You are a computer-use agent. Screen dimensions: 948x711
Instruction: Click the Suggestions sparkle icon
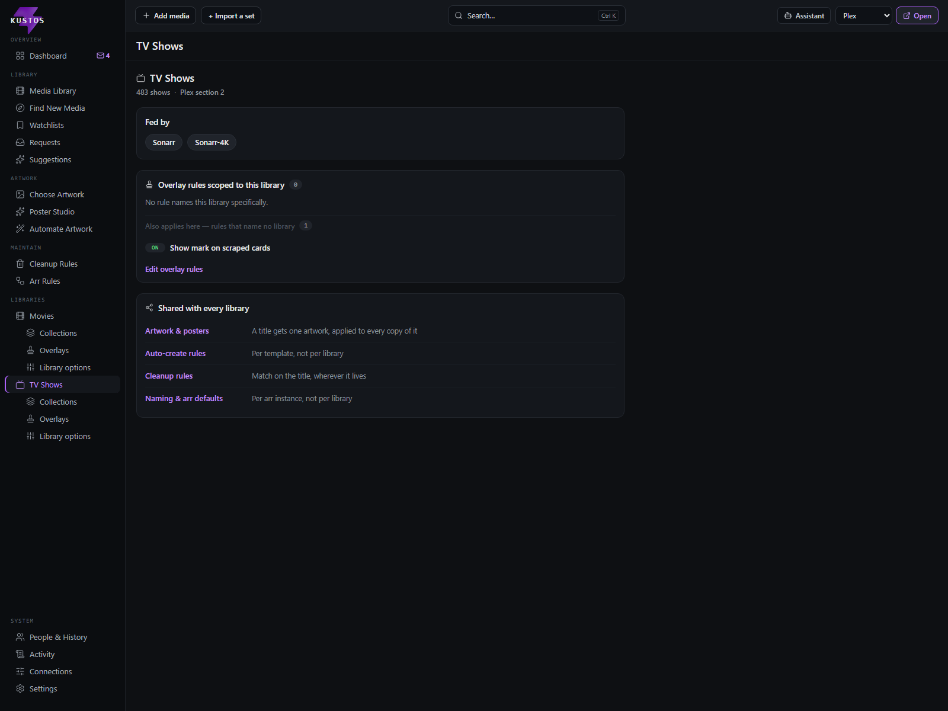point(20,159)
